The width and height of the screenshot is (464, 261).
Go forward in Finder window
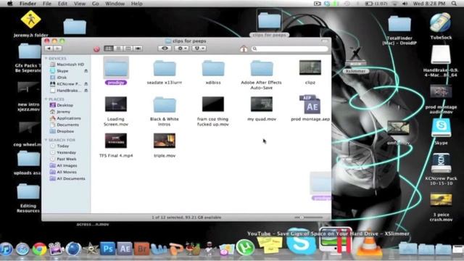coord(58,49)
